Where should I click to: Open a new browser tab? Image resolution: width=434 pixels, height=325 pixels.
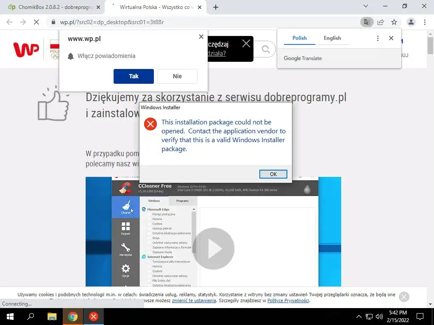(216, 8)
